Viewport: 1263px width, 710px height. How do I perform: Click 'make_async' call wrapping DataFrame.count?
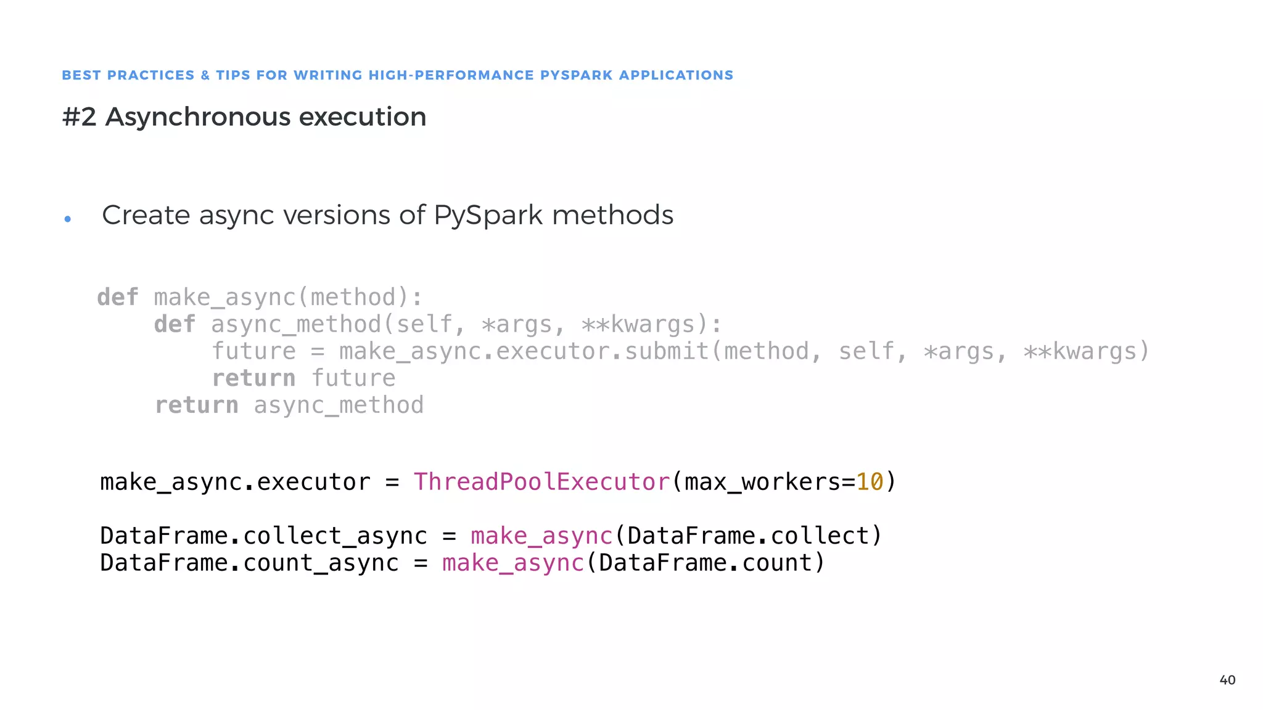click(x=513, y=563)
